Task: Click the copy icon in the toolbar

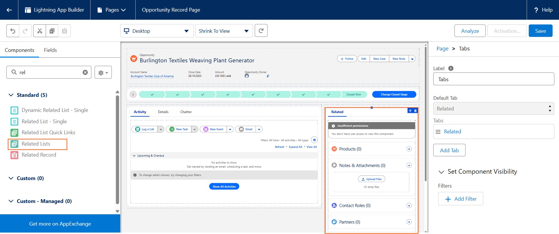Action: click(x=52, y=31)
